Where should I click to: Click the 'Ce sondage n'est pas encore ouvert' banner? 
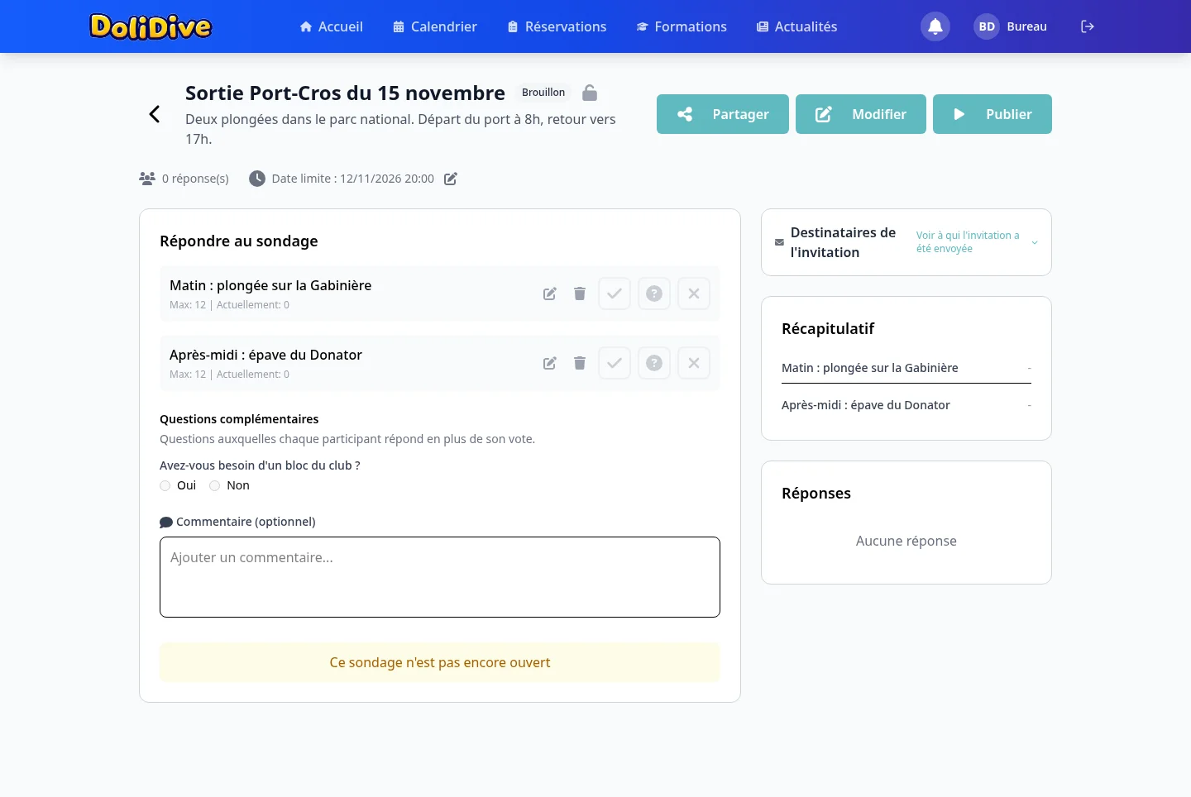coord(440,662)
